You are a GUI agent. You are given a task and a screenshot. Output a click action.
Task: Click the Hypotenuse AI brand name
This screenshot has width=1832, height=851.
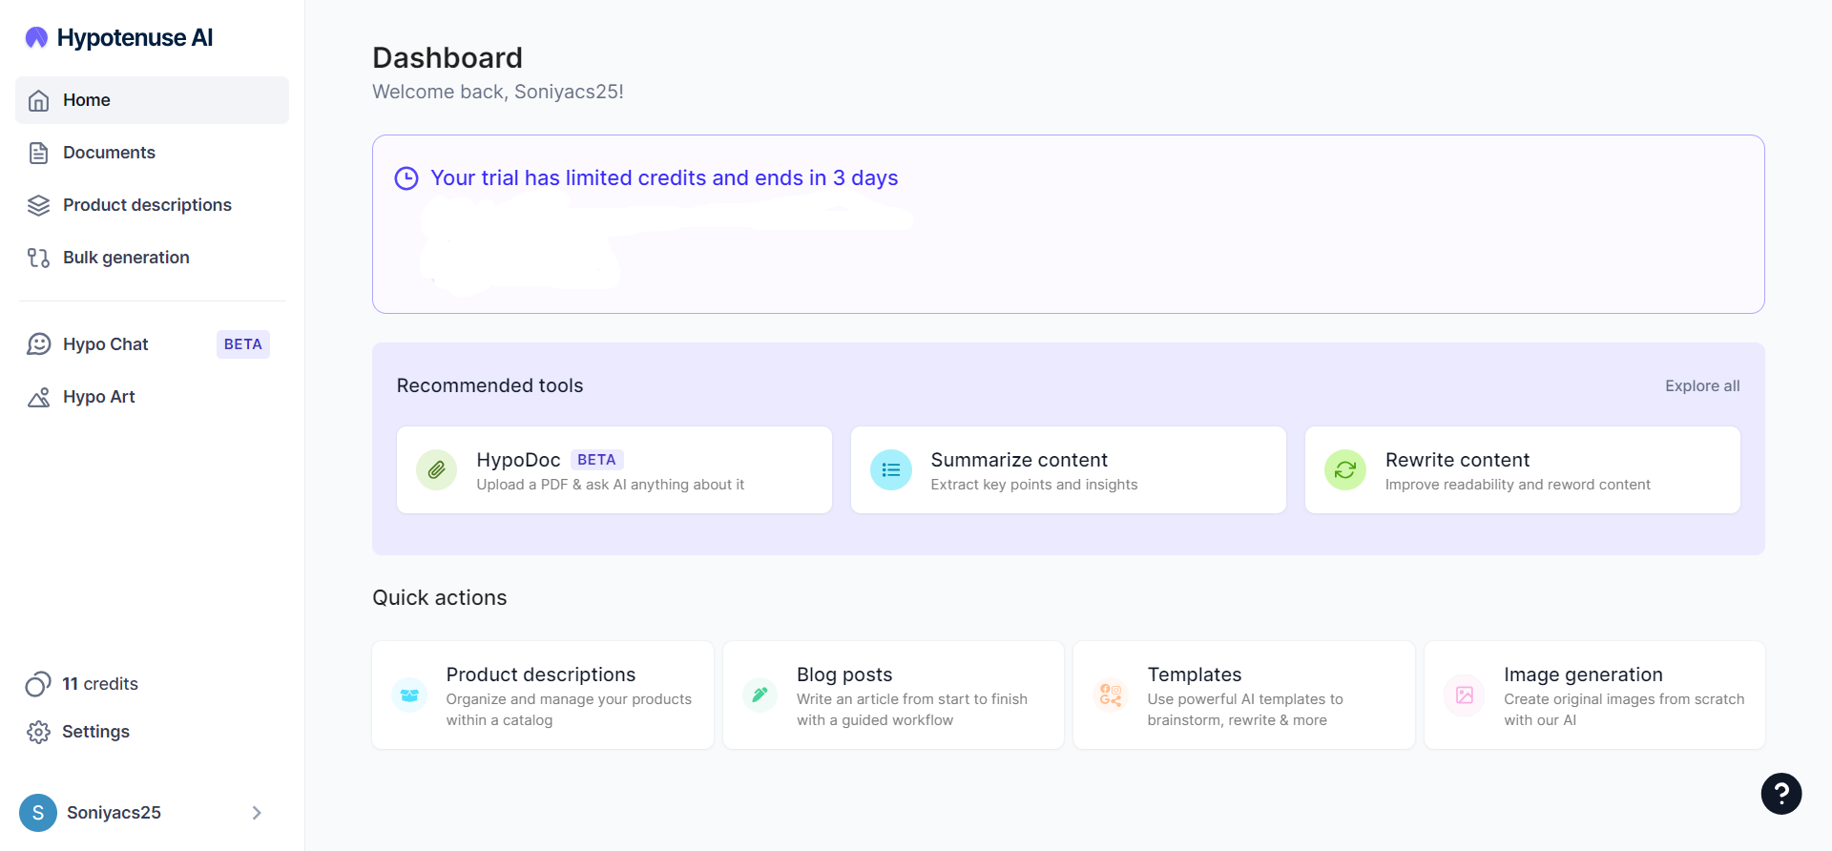135,37
